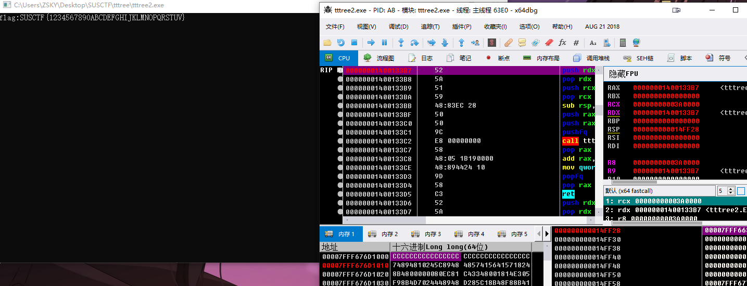Viewport: 747px width, 286px height.
Task: Toggle breakpoint bullet at address 1400133B8
Action: [340, 79]
